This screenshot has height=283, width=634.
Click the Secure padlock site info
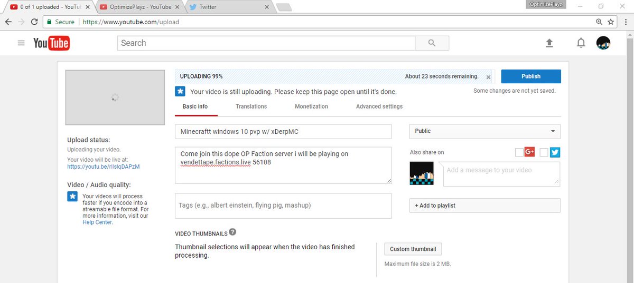point(60,22)
